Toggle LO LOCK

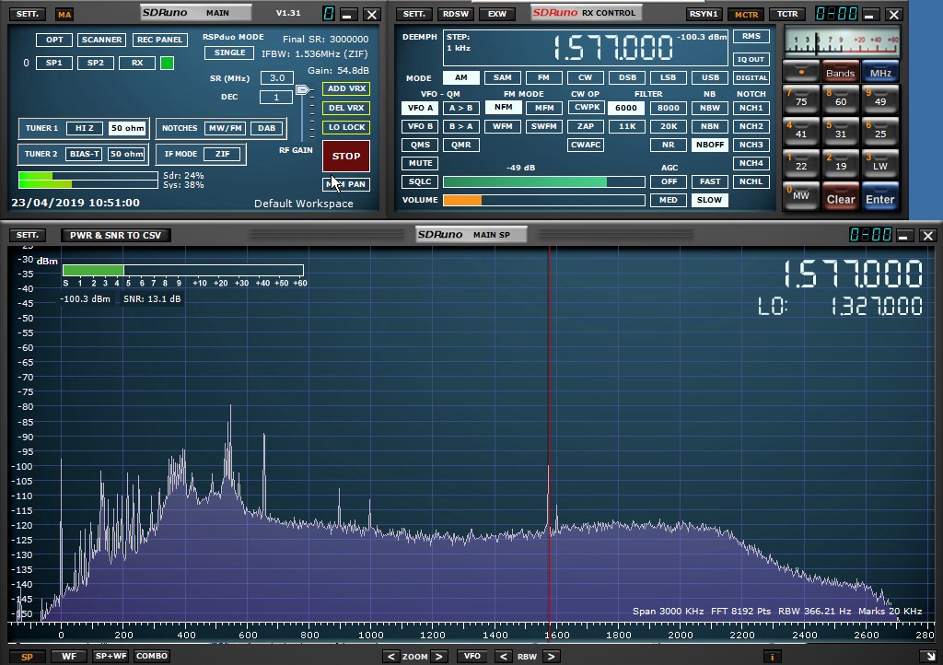click(x=346, y=127)
